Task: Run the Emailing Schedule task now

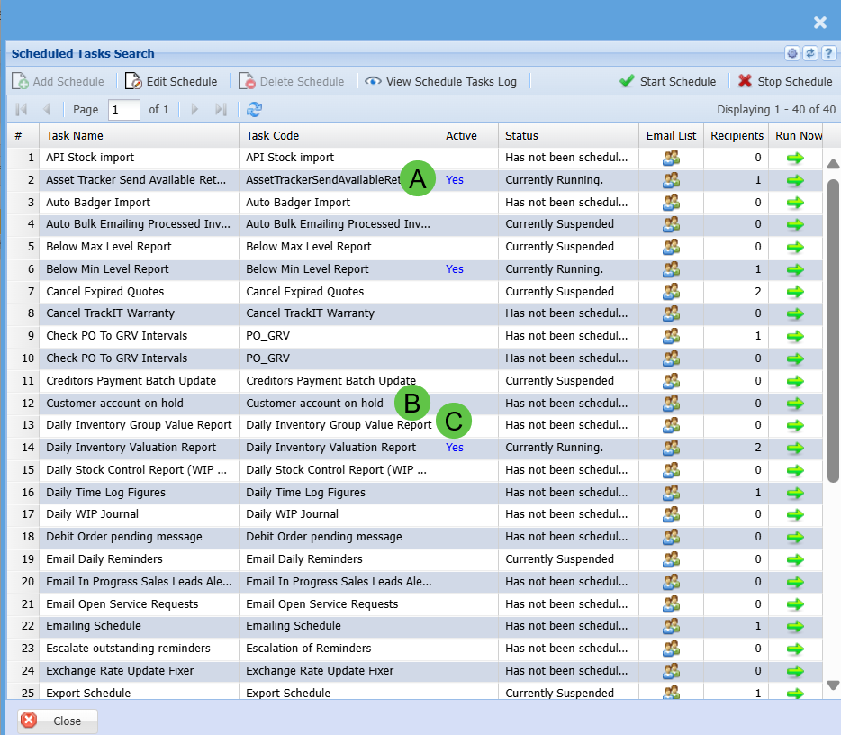Action: [795, 626]
